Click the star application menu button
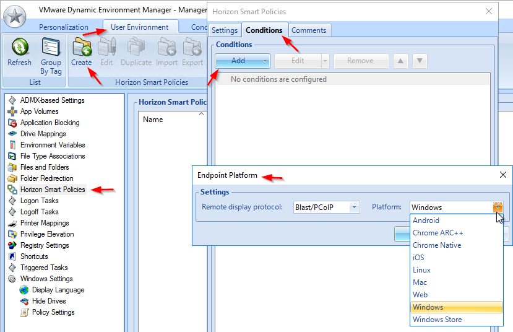 pyautogui.click(x=15, y=16)
